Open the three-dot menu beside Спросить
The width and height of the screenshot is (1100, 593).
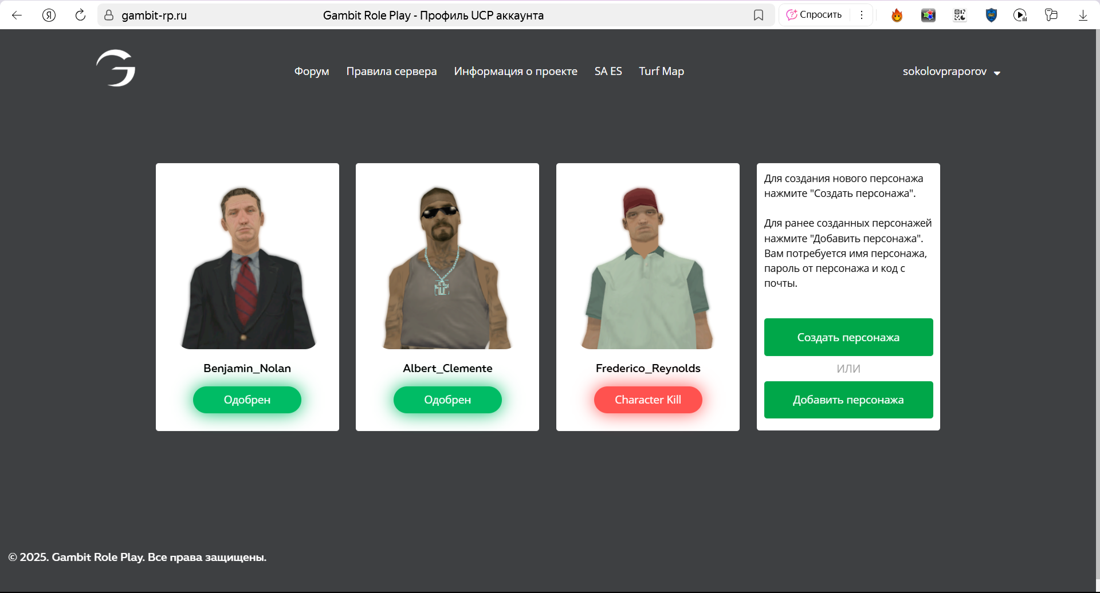(x=862, y=15)
